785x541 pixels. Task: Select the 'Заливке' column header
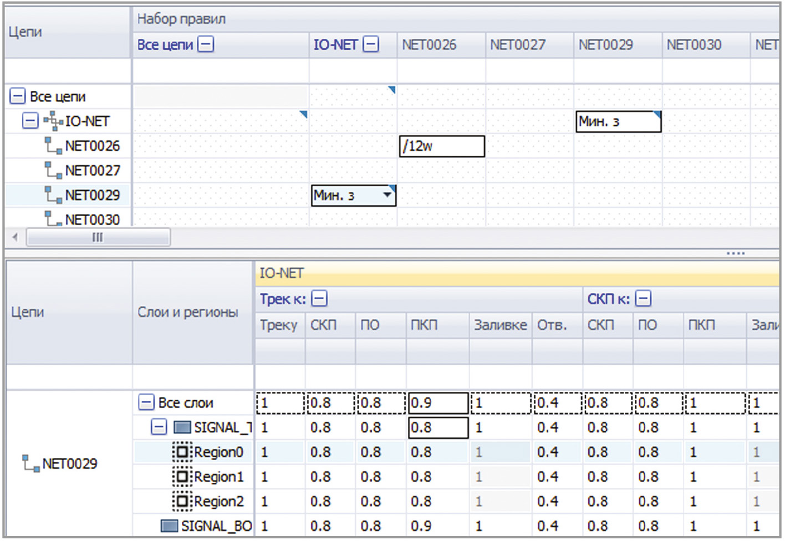(500, 325)
